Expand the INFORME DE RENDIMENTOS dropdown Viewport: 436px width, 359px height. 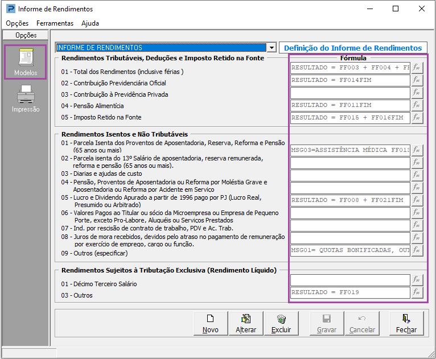coord(272,48)
